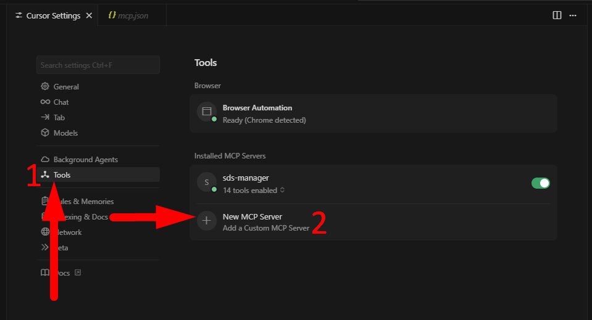Open the Network settings section

(x=69, y=232)
